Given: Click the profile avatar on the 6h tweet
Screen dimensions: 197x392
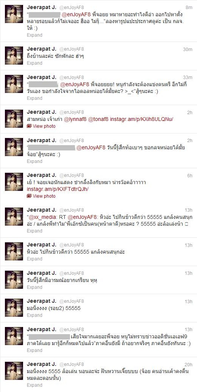Looking at the screenshot, I should pos(14,182).
